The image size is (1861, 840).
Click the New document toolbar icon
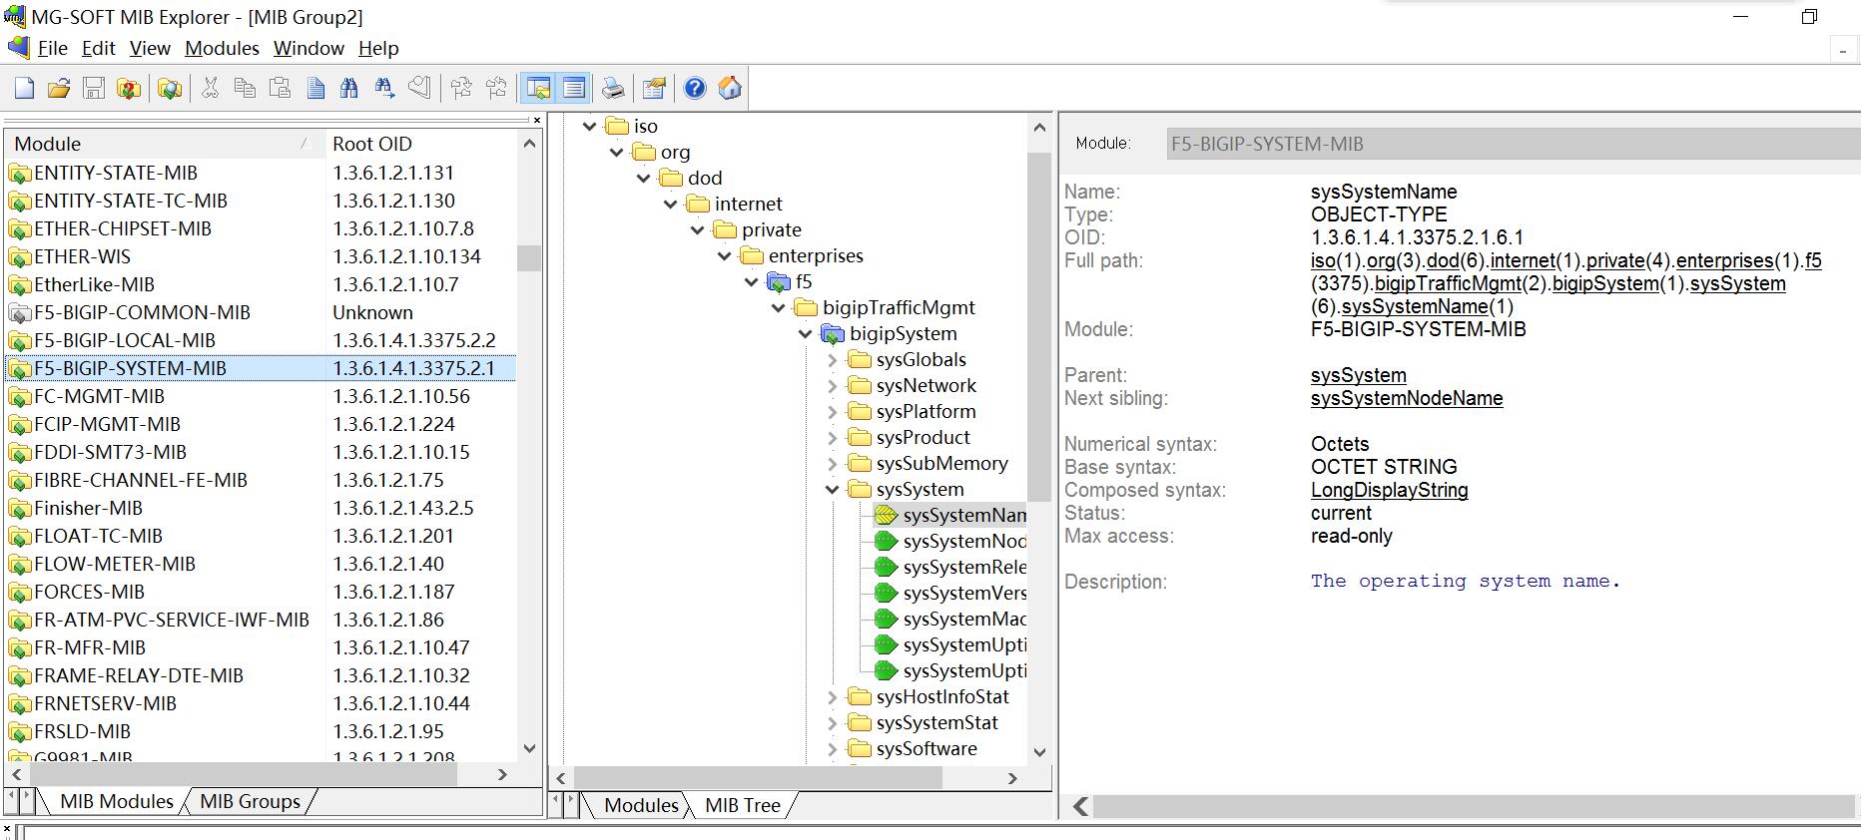tap(24, 89)
